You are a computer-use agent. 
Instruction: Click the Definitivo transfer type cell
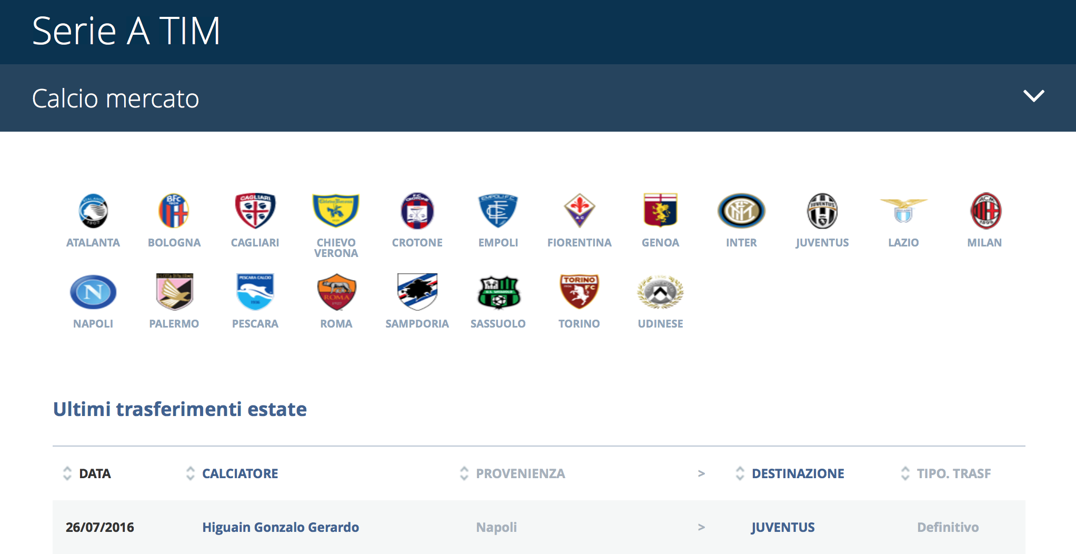948,527
